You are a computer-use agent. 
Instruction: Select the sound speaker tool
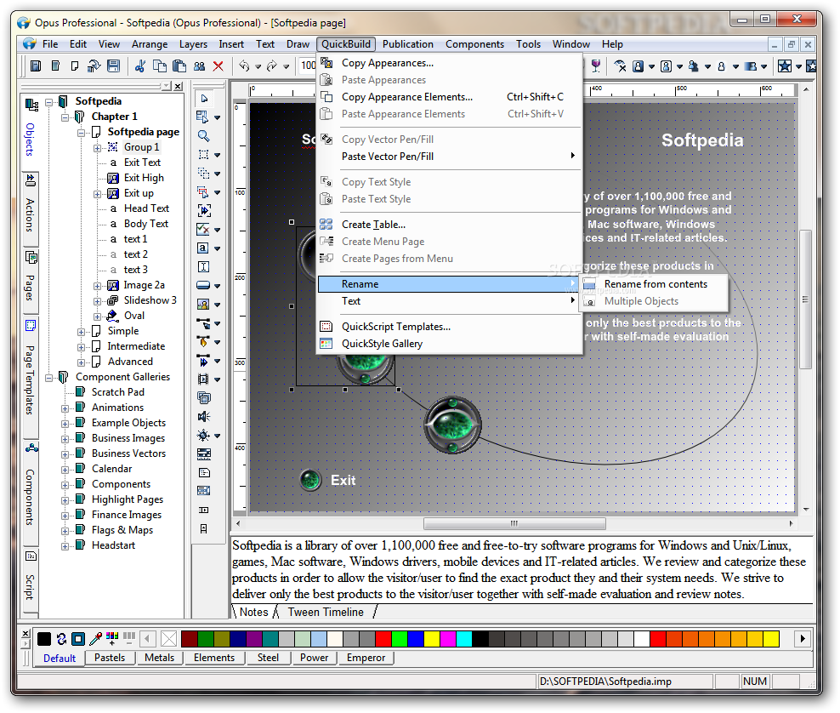[203, 417]
